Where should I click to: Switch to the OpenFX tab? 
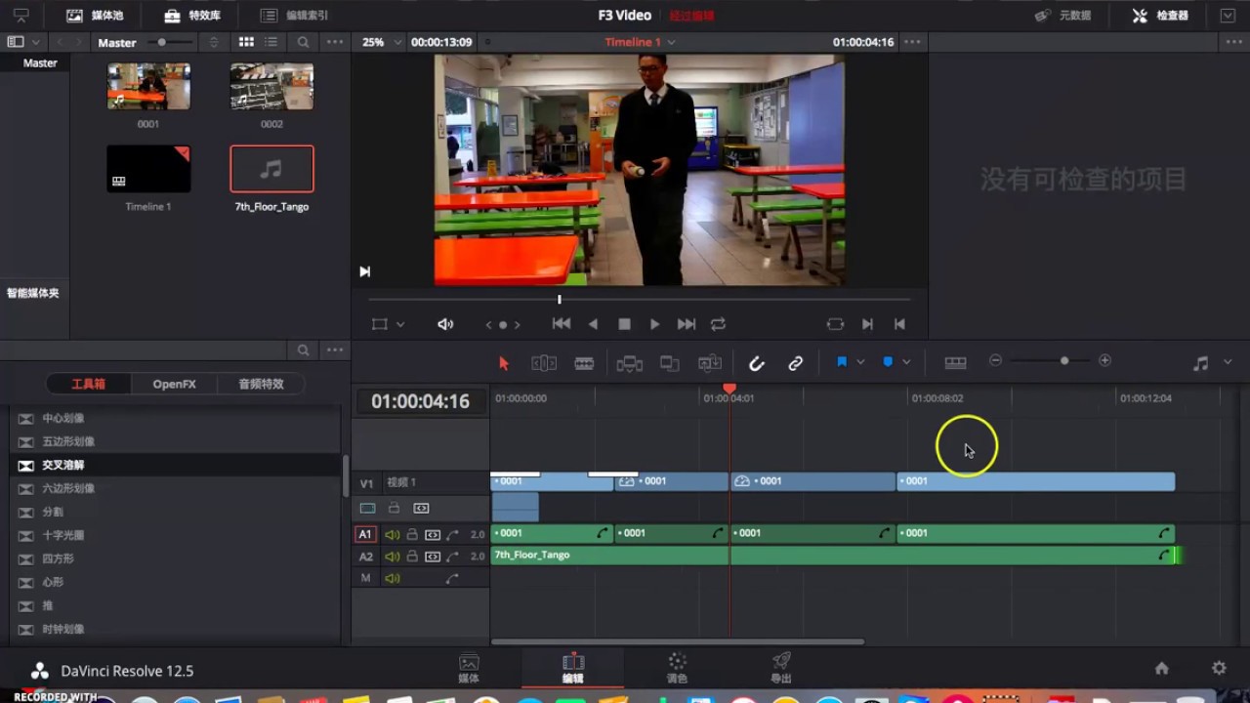(174, 384)
